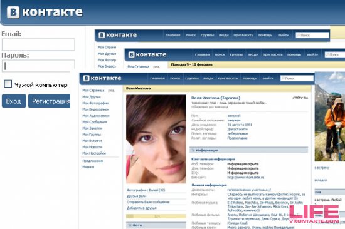Open помощь in the back window navigation
The width and height of the screenshot is (345, 229).
265,35
